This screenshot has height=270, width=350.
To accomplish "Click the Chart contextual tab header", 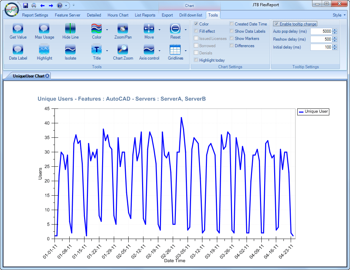I will tap(189, 6).
